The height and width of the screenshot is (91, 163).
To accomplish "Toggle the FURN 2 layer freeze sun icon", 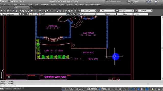I will coord(32,14).
